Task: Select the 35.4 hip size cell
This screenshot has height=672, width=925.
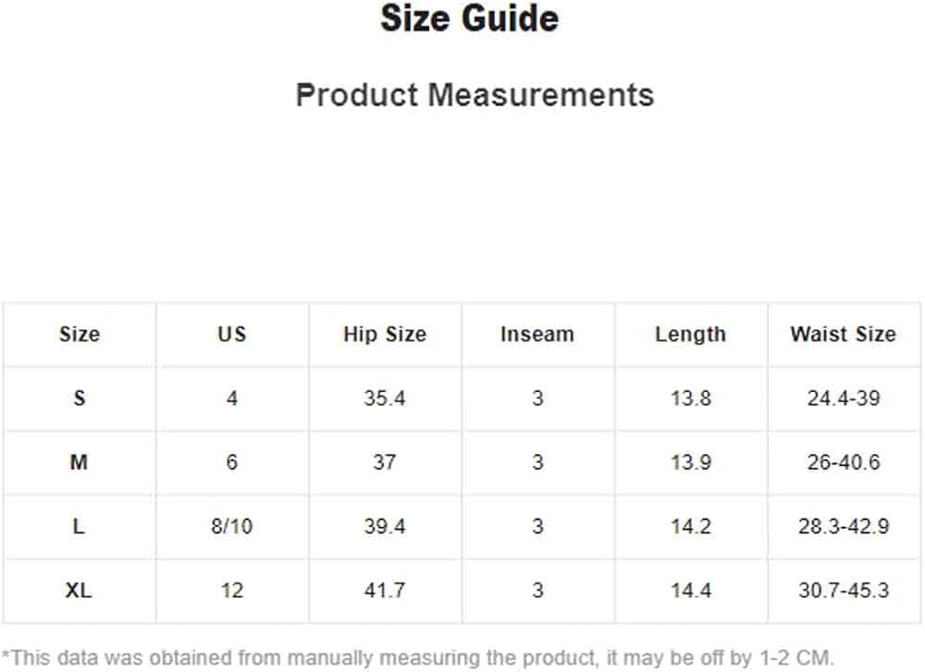Action: pyautogui.click(x=385, y=398)
